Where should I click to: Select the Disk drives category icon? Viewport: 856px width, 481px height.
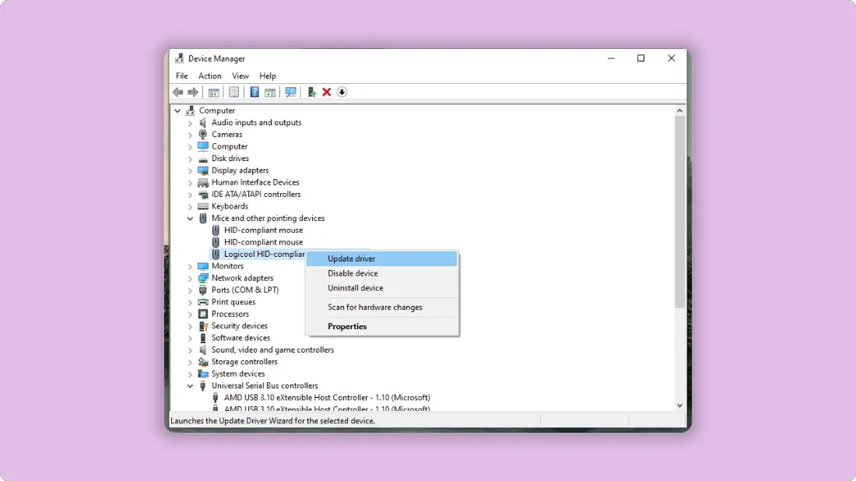pos(203,159)
